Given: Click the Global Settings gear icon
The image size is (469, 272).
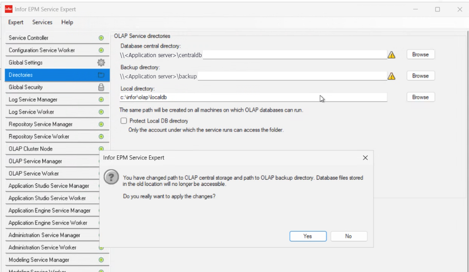Looking at the screenshot, I should 101,63.
